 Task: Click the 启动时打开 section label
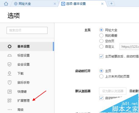coord(83,71)
